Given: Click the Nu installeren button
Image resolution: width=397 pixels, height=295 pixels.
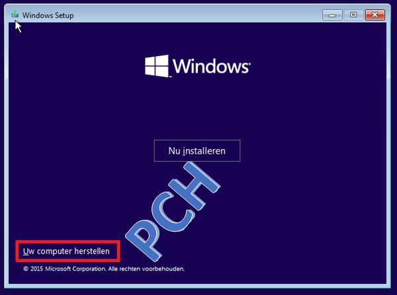Looking at the screenshot, I should point(197,150).
